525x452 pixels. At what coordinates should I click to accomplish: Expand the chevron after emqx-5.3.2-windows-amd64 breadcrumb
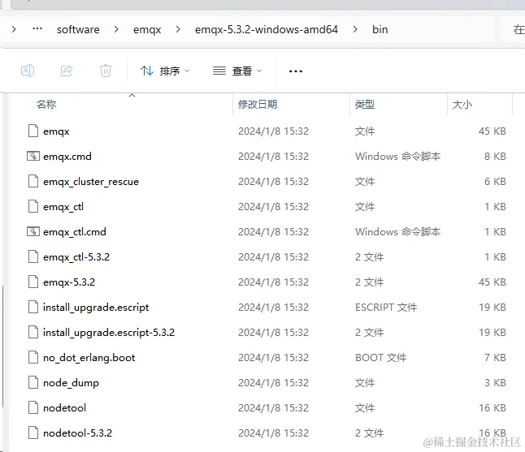pos(355,29)
